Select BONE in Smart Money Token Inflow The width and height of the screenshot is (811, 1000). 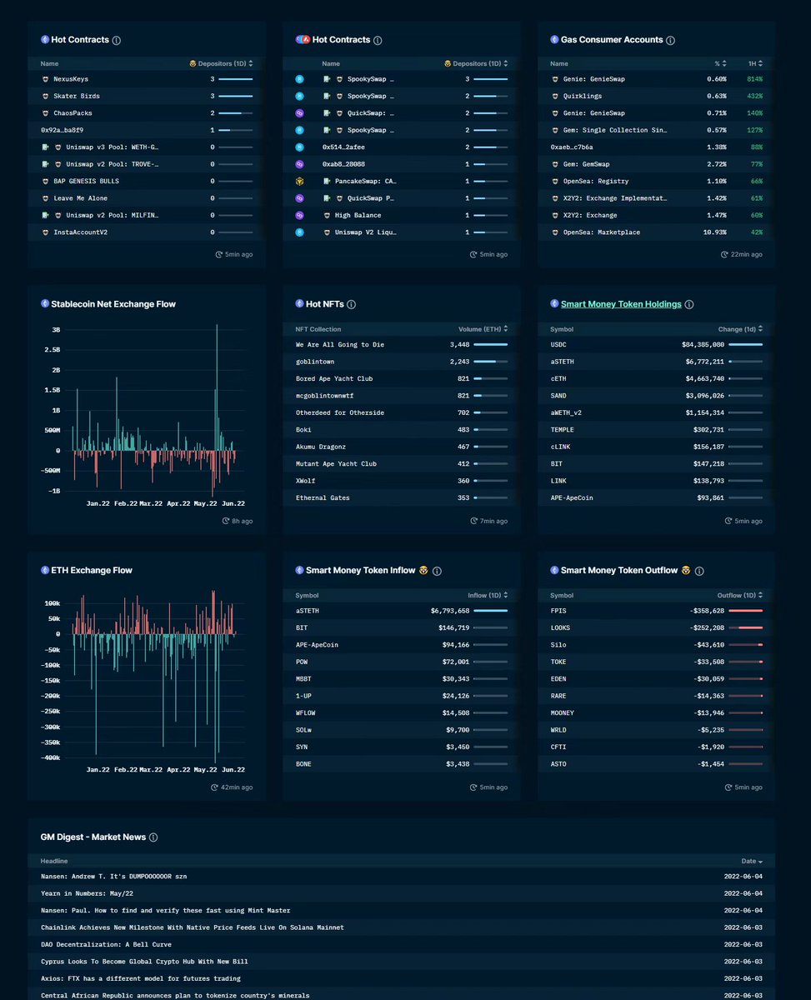(x=402, y=764)
